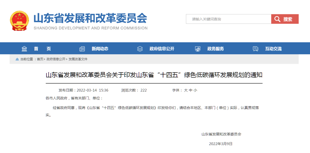This screenshot has height=153, width=310.
Task: Set font size to 大 (large)
Action: click(186, 90)
